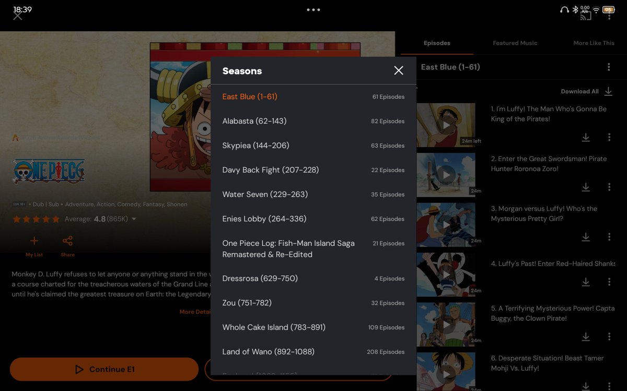Select Alabasta (62-143) season

313,121
